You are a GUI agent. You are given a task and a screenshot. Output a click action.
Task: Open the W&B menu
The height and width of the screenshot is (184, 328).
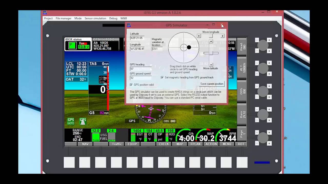click(124, 18)
